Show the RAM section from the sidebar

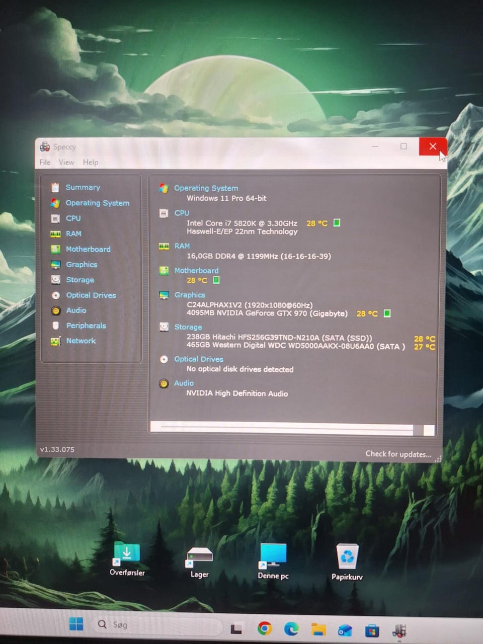(73, 233)
